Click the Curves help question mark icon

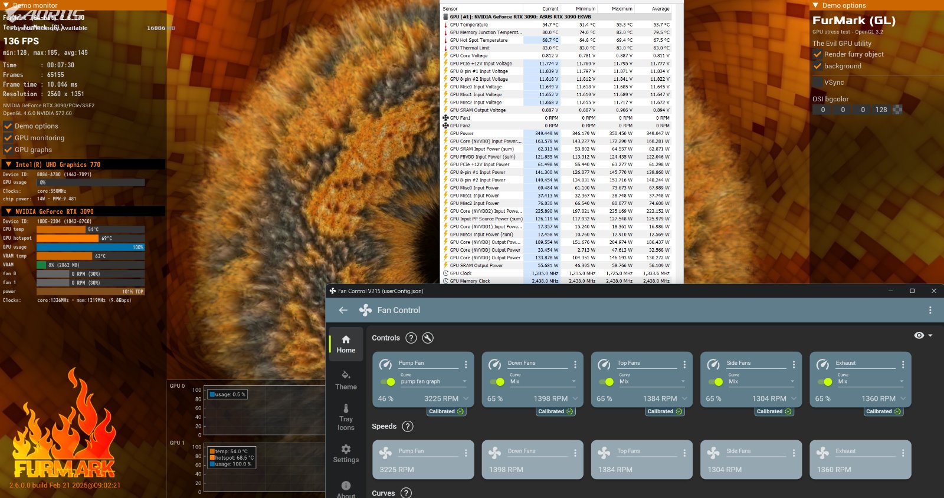point(407,493)
